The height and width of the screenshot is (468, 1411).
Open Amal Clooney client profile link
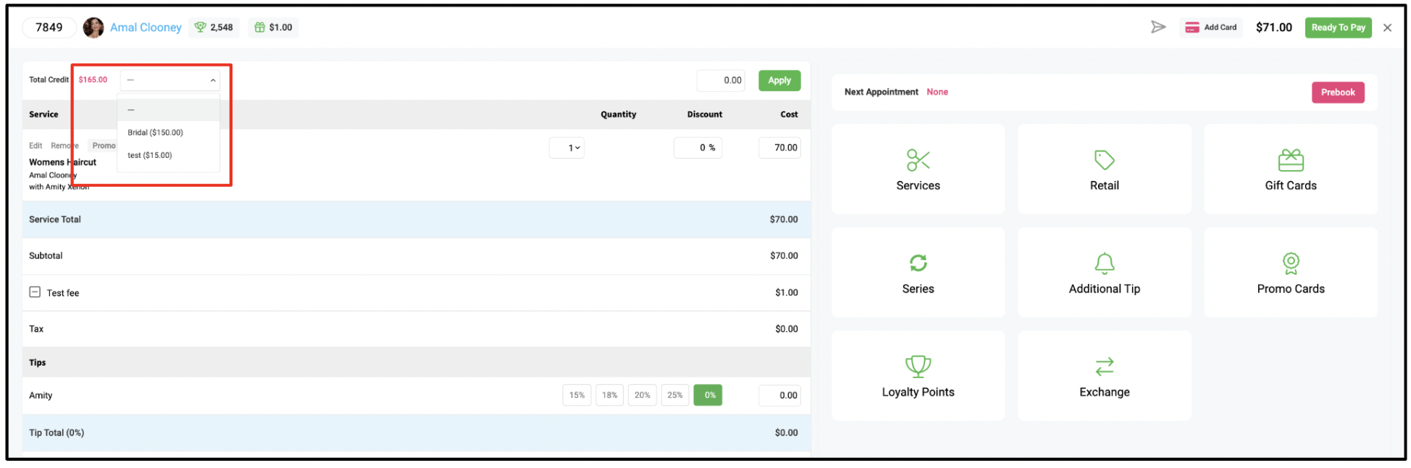click(x=146, y=28)
